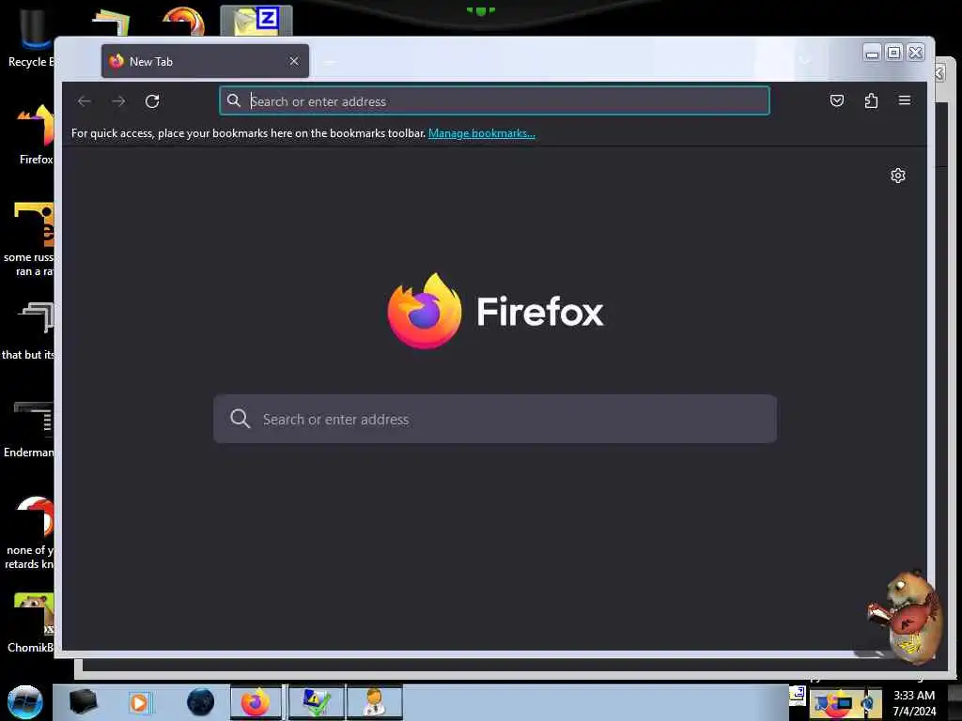Open the taskbar icon with green checkmark
The image size is (962, 721).
click(x=316, y=702)
